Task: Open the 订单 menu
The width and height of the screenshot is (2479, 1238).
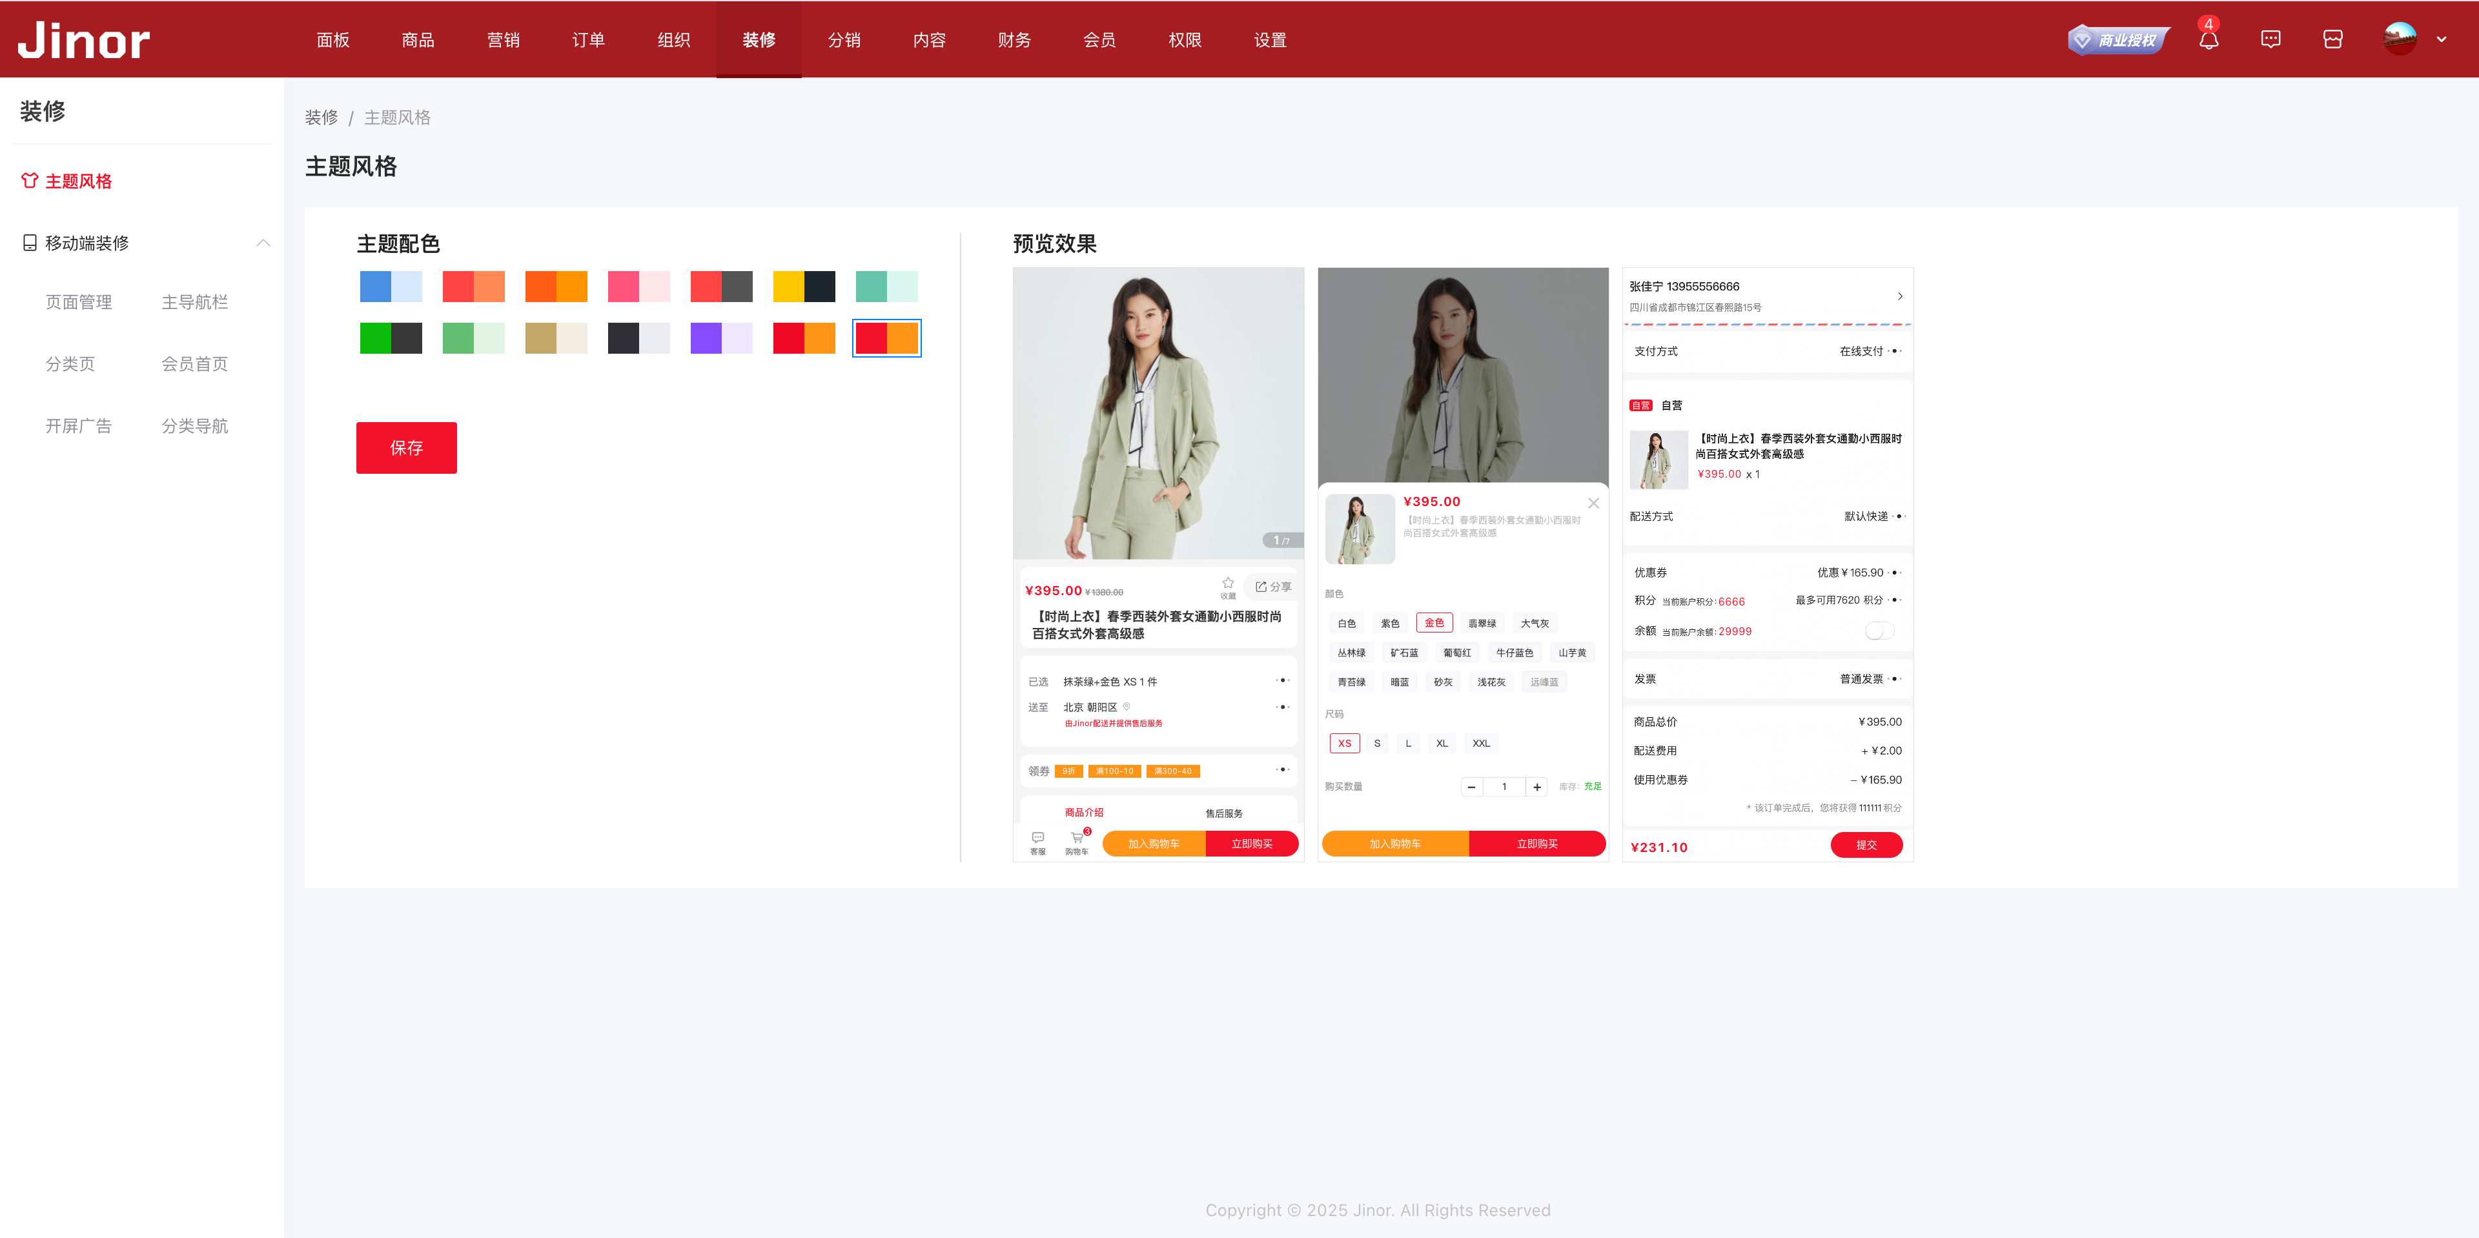Action: [x=588, y=39]
